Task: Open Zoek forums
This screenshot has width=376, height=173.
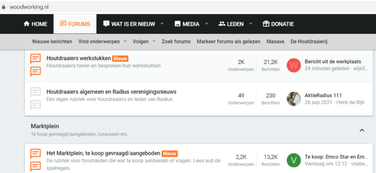Action: 176,42
